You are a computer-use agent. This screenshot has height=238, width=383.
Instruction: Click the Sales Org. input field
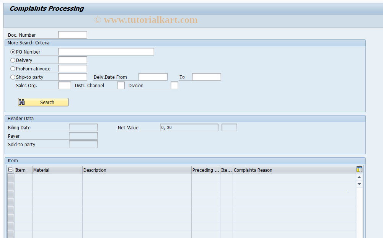coord(65,85)
